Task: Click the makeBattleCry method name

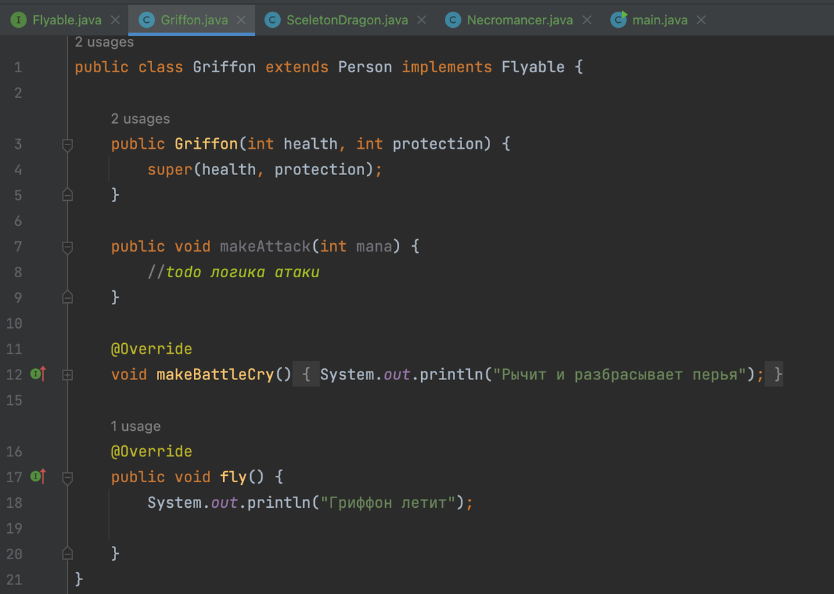Action: pyautogui.click(x=215, y=374)
